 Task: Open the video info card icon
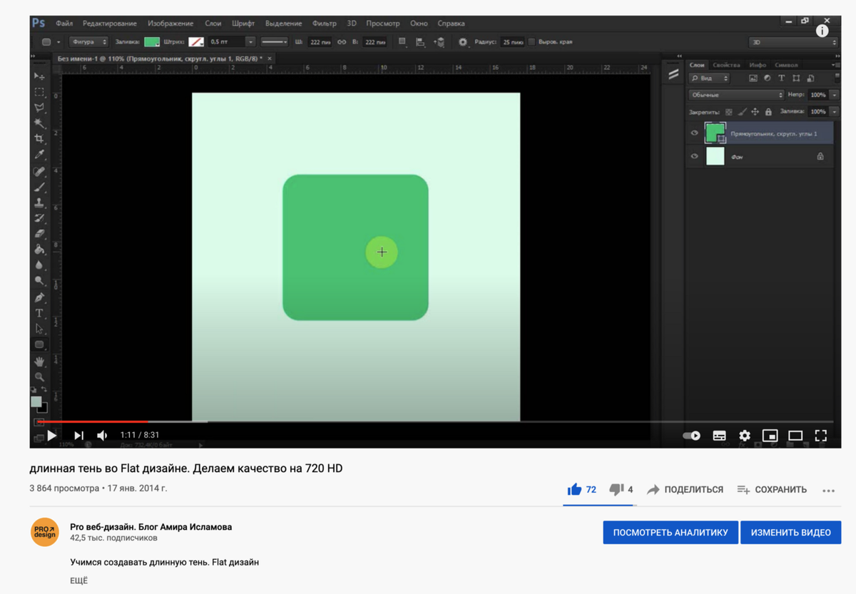pyautogui.click(x=822, y=31)
